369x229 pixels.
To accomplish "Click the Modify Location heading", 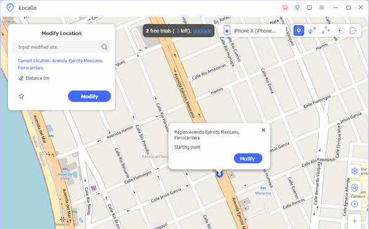I will (61, 33).
